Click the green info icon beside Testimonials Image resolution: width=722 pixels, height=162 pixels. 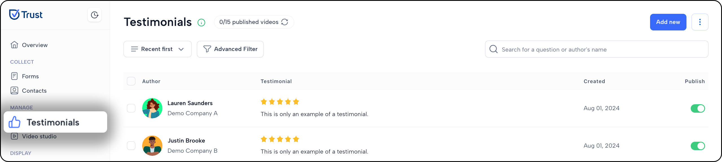point(201,22)
